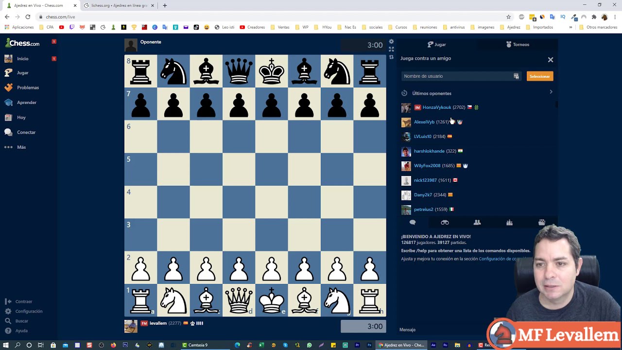Screen dimensions: 622x350
Task: Select opponent harshlokhande
Action: (x=429, y=151)
